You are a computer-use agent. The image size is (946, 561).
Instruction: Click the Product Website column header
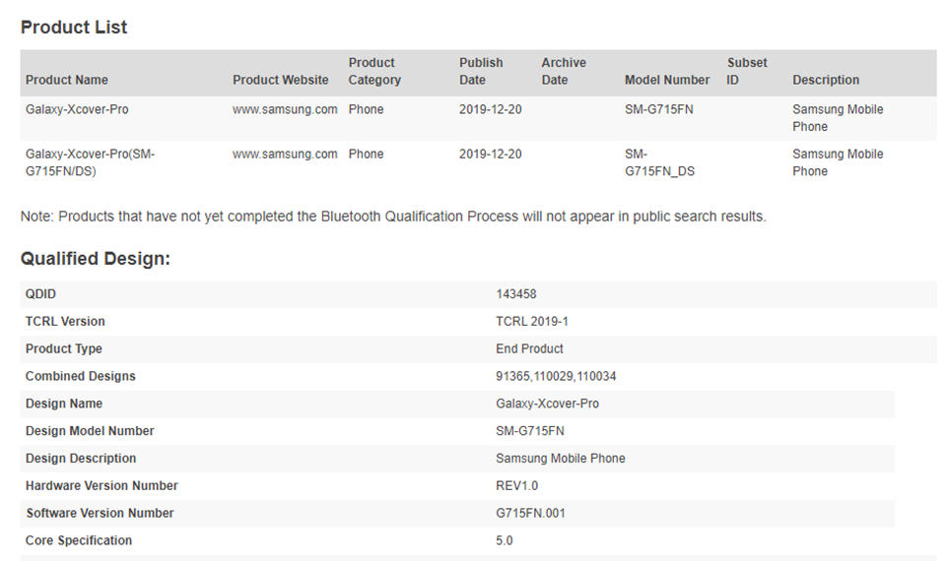281,80
